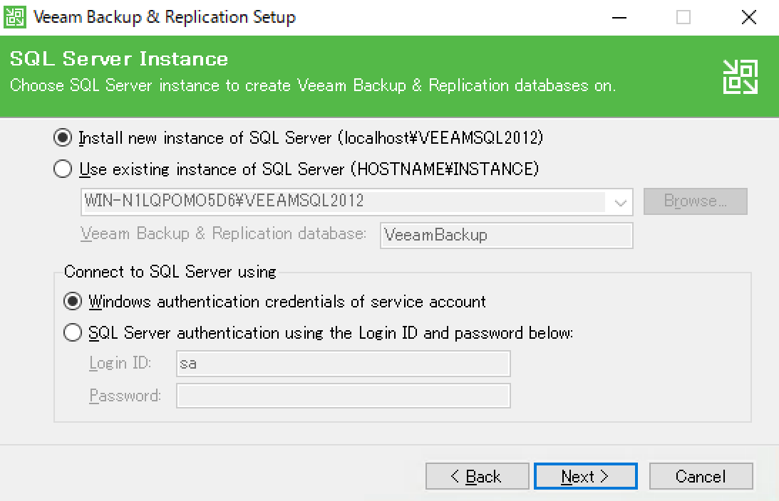
Task: Maximize the Veeam setup window
Action: tap(683, 16)
